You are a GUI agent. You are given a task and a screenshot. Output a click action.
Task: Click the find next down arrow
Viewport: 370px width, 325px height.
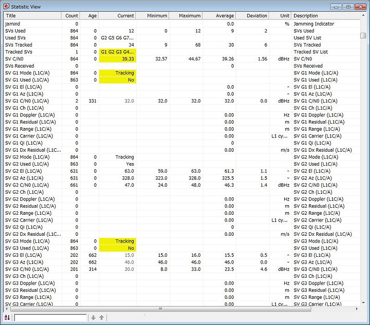pyautogui.click(x=94, y=317)
